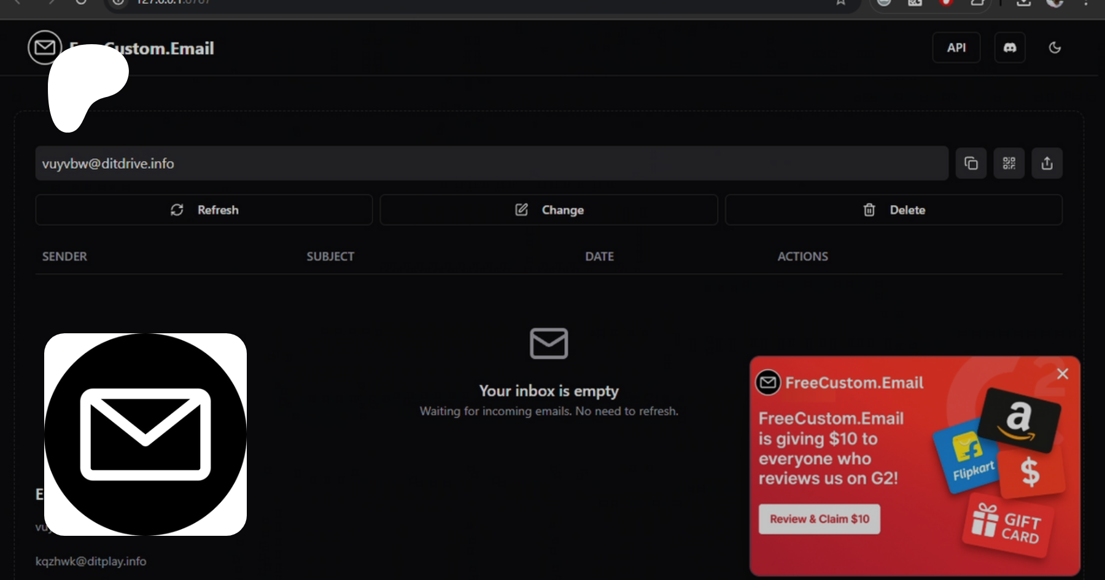Close the G2 review promo popup
Viewport: 1105px width, 580px height.
pyautogui.click(x=1063, y=374)
